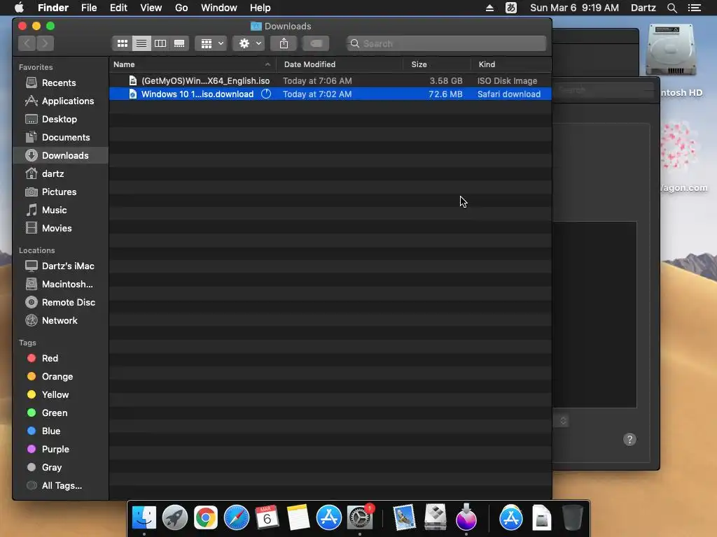717x537 pixels.
Task: Click the Finder search field
Action: coord(446,43)
